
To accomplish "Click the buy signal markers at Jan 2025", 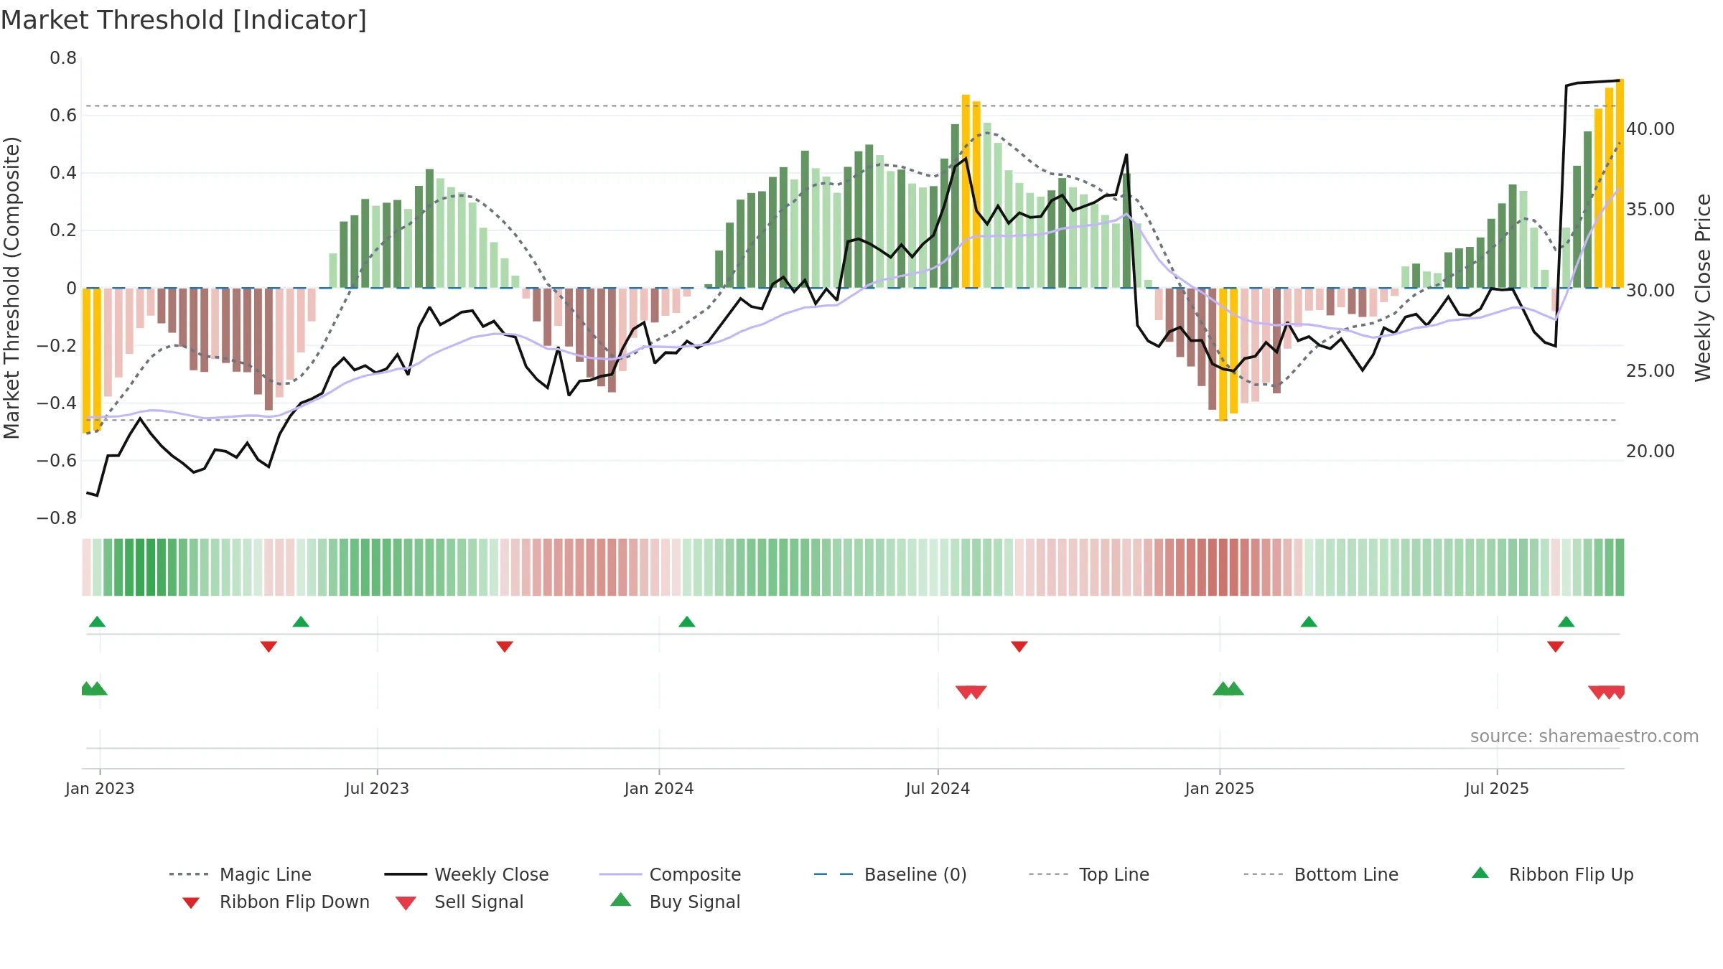I will (1228, 688).
